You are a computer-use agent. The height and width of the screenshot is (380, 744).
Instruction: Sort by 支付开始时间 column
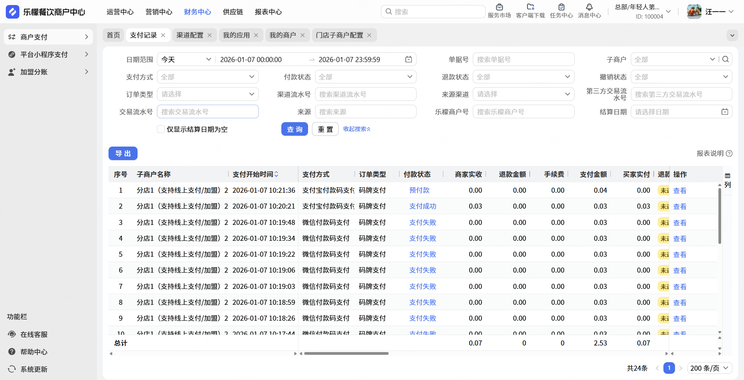276,174
